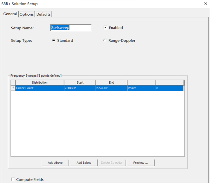The height and width of the screenshot is (183, 210).
Task: Open the Points type cell
Action: click(x=141, y=88)
